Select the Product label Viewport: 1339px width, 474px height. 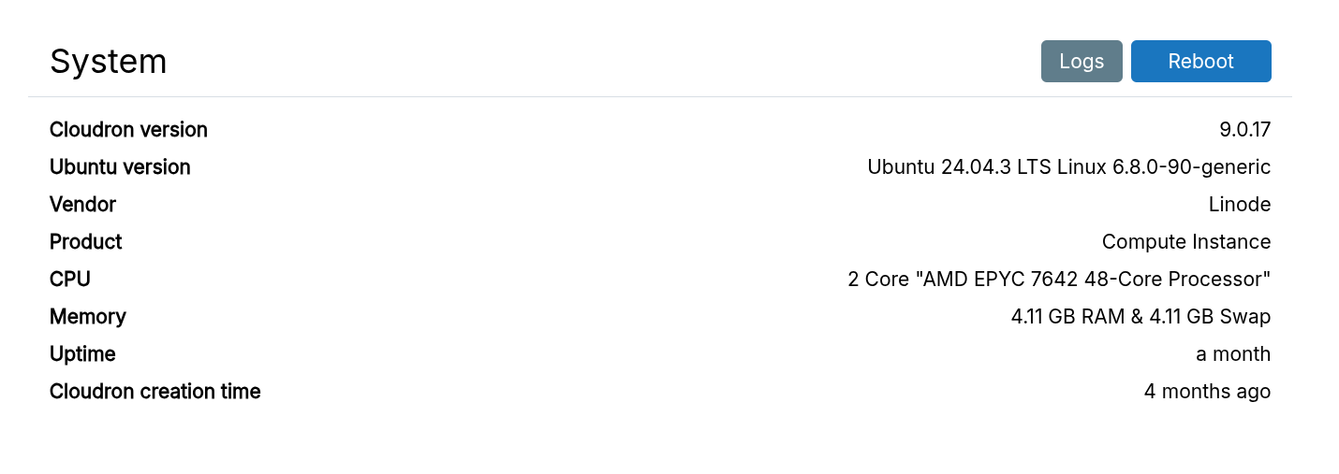(x=86, y=242)
